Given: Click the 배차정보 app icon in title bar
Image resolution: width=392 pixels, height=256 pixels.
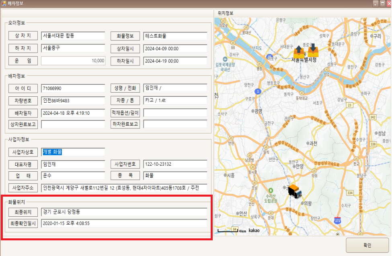Looking at the screenshot, I should click(x=4, y=4).
